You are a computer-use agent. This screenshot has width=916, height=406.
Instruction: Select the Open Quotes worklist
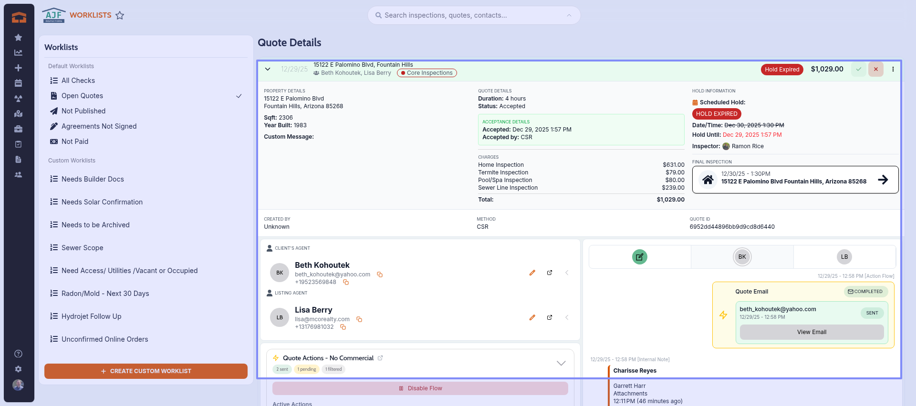tap(82, 96)
